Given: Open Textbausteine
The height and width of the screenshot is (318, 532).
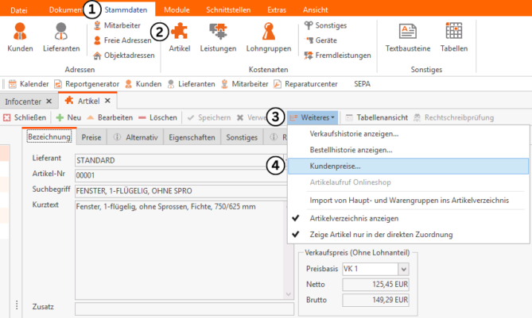Looking at the screenshot, I should (x=407, y=38).
